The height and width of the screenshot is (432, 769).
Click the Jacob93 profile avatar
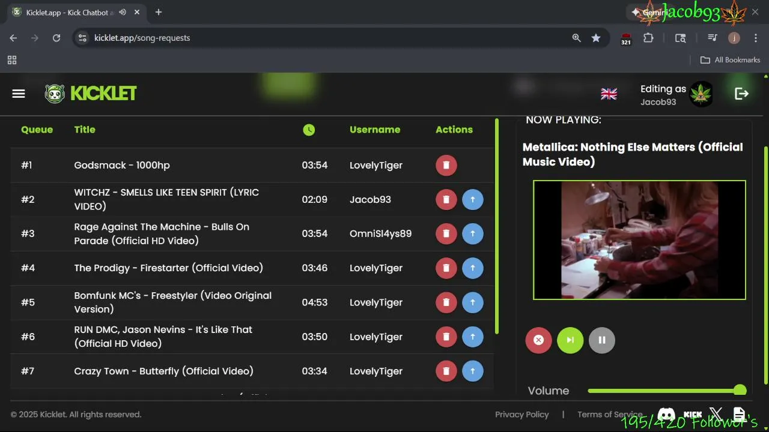coord(701,94)
